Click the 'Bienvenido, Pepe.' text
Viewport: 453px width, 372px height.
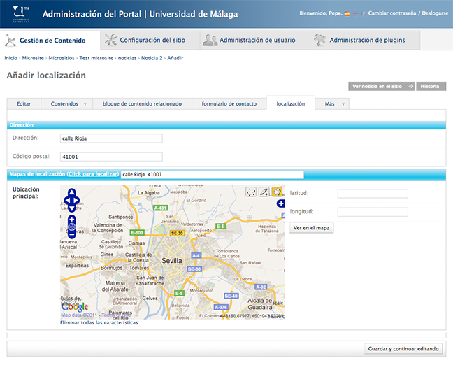pos(321,13)
